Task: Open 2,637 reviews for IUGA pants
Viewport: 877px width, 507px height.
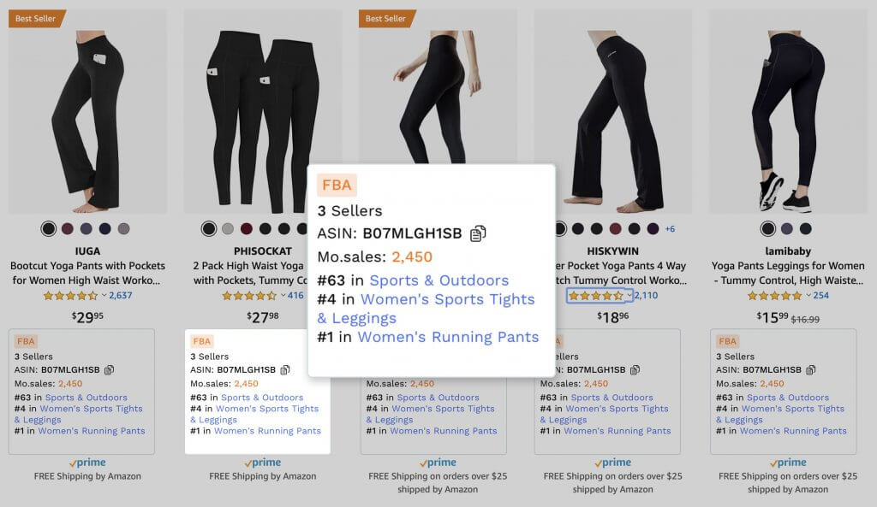Action: 120,295
